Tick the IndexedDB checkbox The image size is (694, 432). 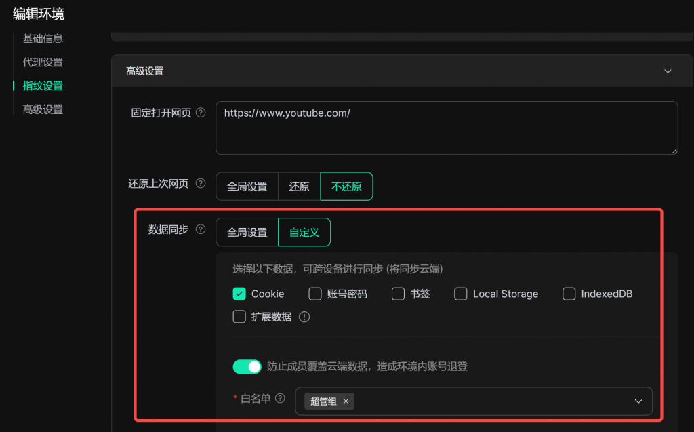pyautogui.click(x=569, y=294)
